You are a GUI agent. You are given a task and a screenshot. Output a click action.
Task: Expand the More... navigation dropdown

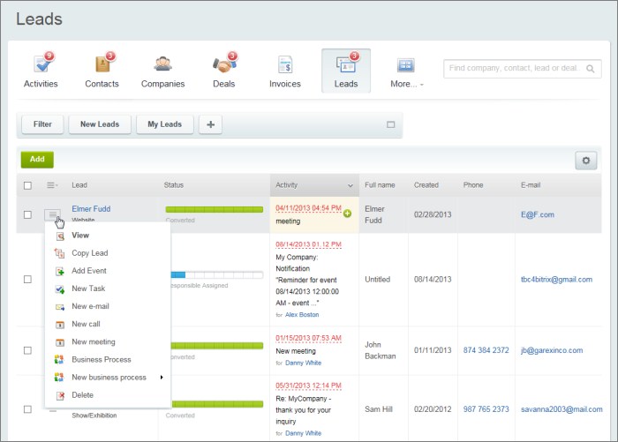406,84
